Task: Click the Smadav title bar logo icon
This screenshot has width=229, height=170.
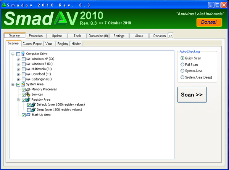Action: tap(4, 5)
